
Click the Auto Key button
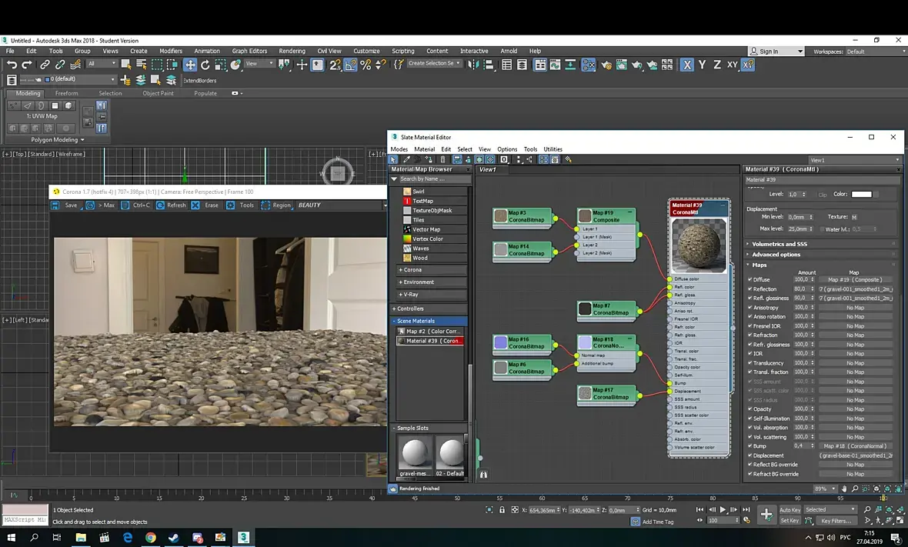tap(789, 510)
